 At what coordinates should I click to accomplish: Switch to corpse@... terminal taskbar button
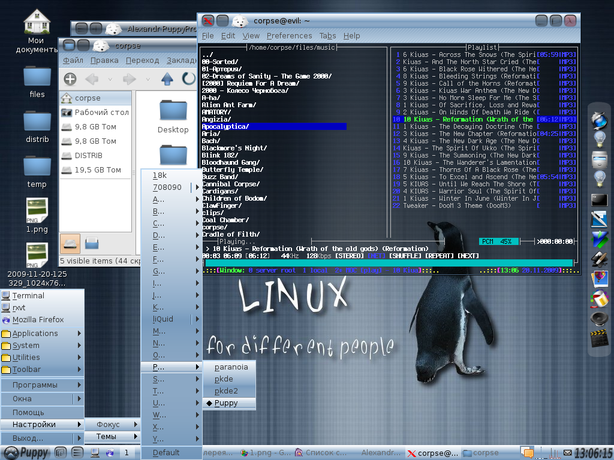pyautogui.click(x=433, y=453)
